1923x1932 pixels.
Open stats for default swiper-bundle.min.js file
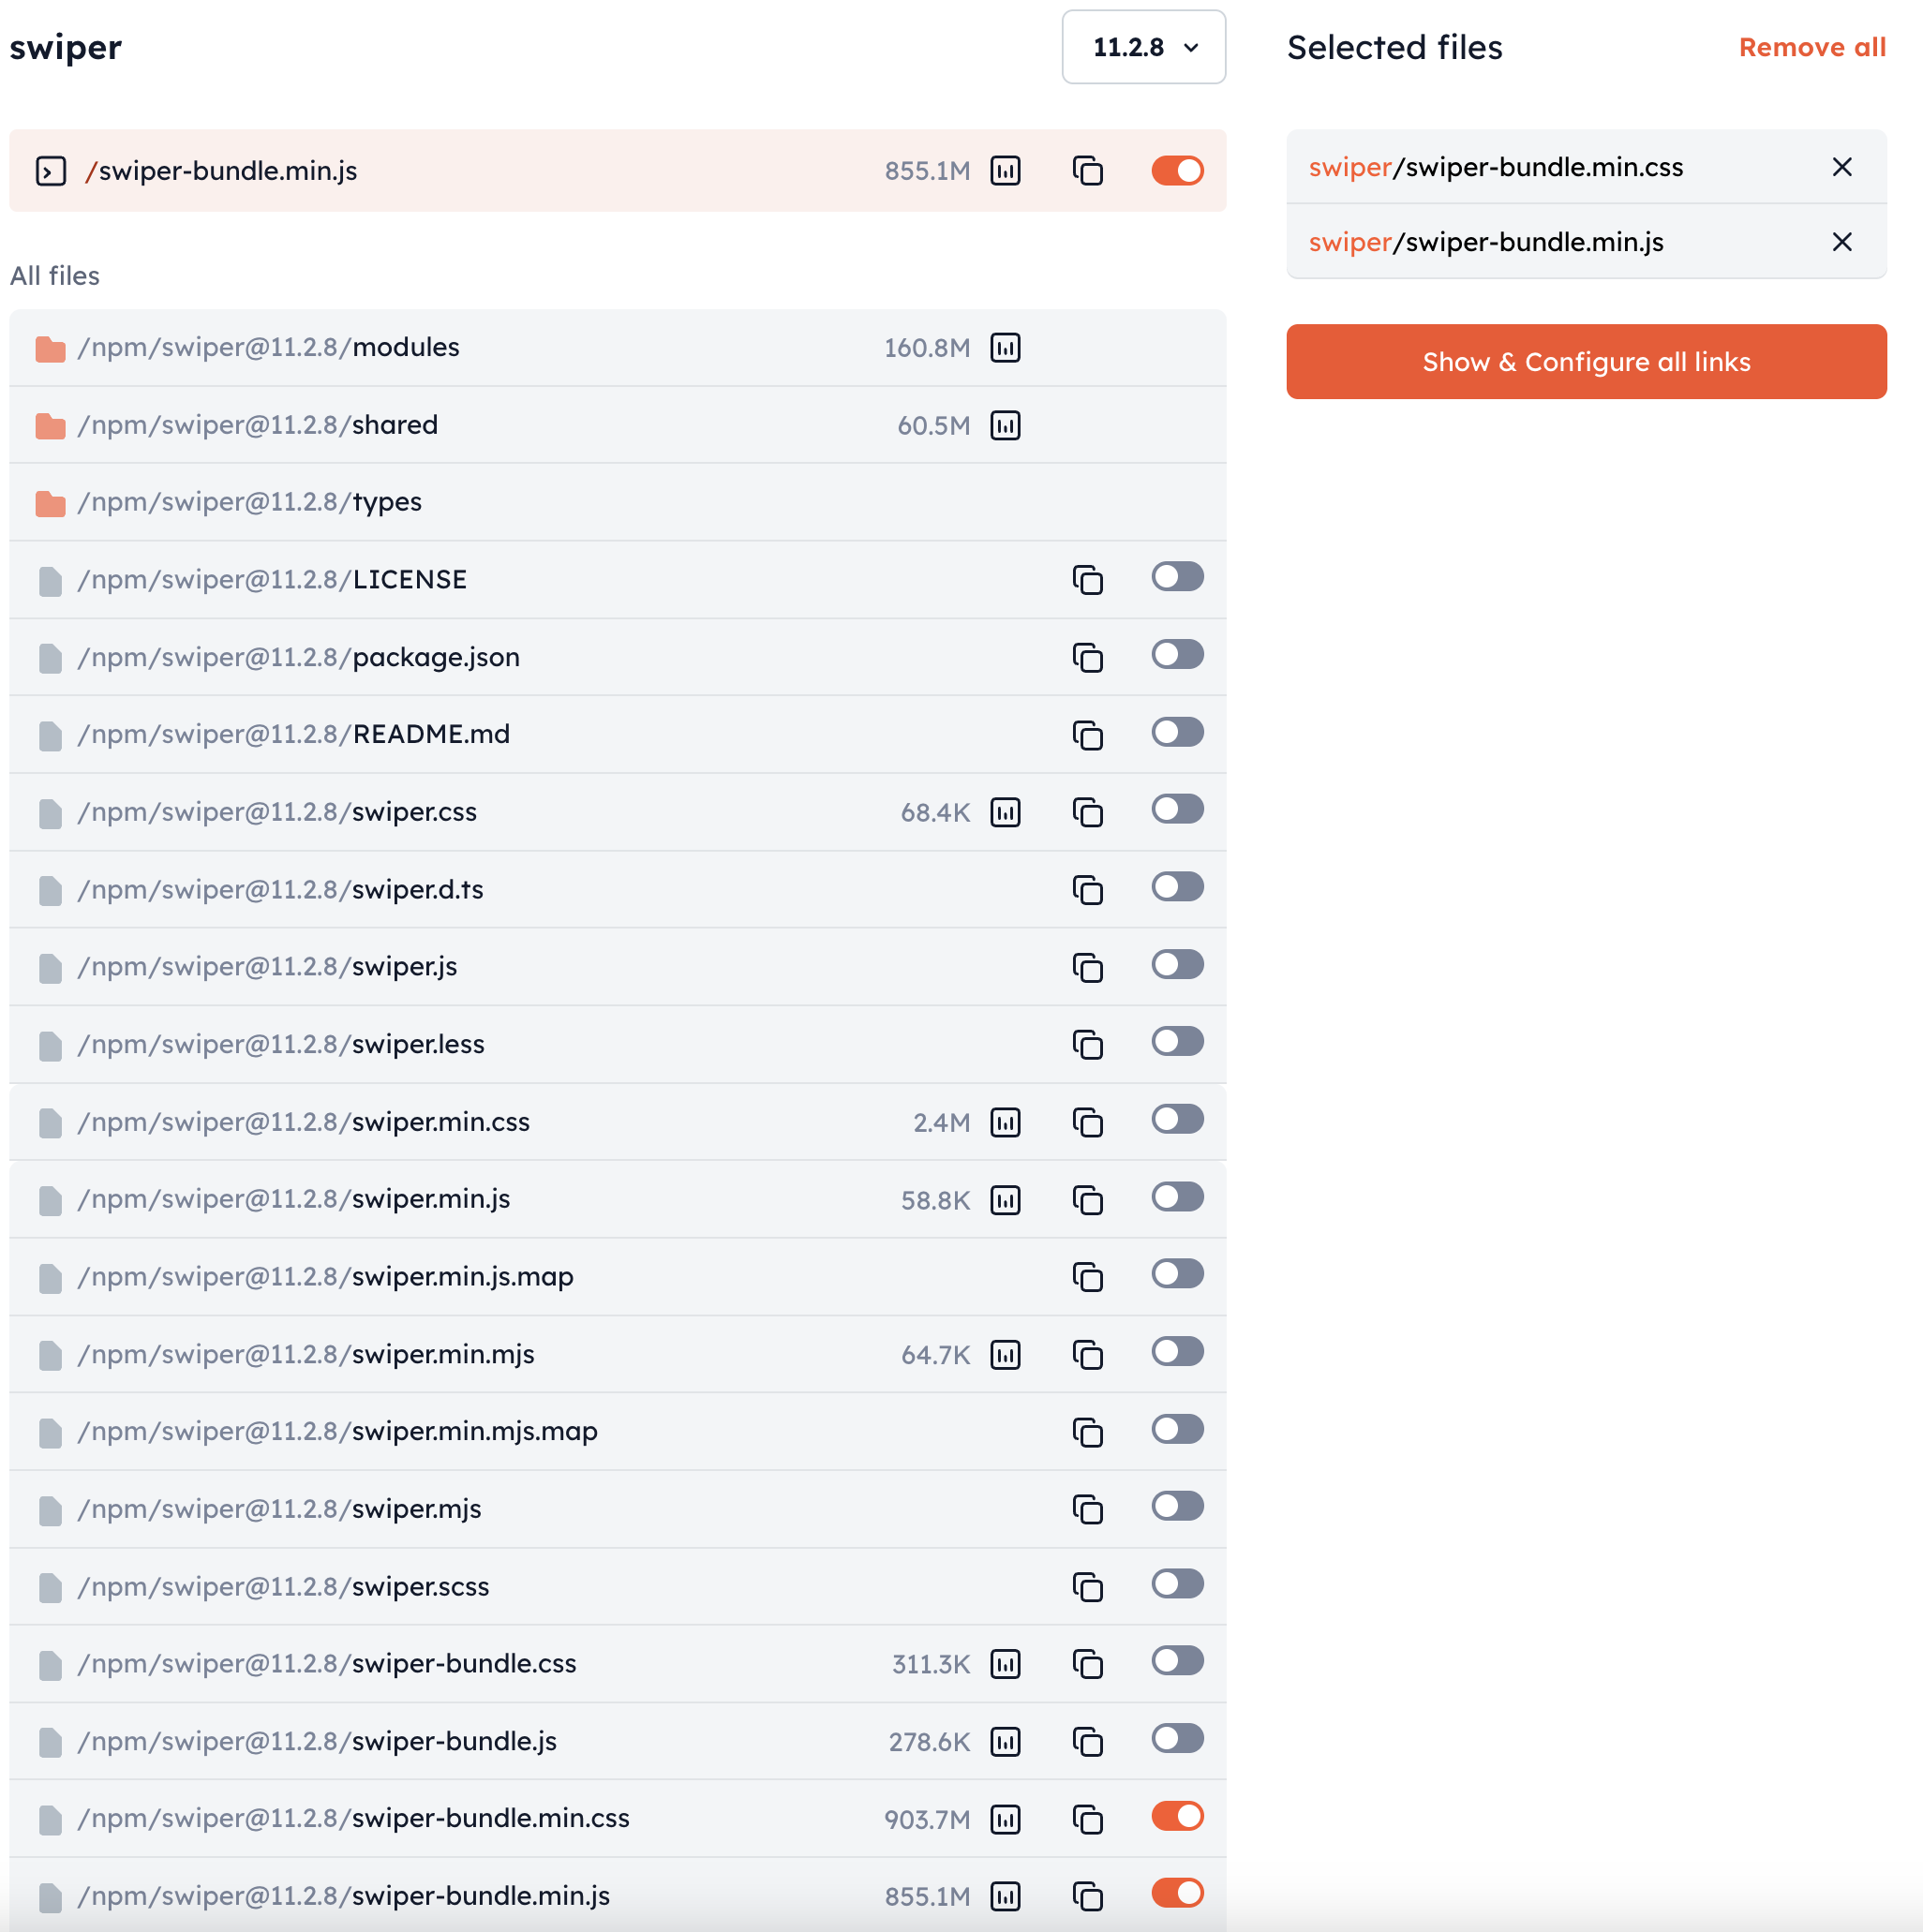coord(1005,171)
